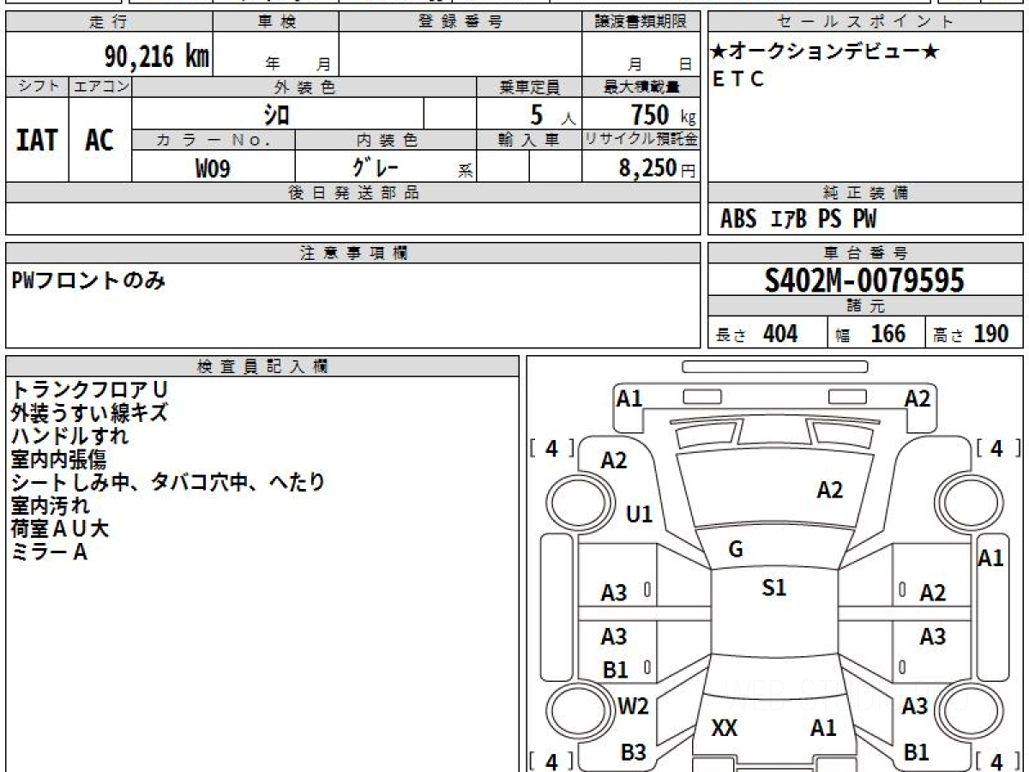This screenshot has height=772, width=1029.
Task: Click the 最大積載量 header
Action: pyautogui.click(x=641, y=87)
